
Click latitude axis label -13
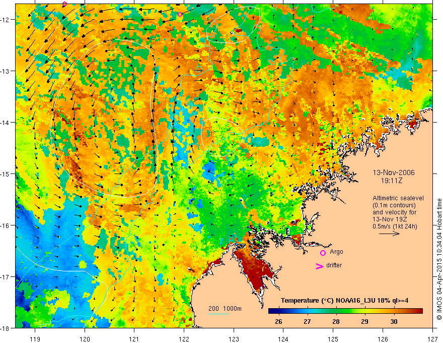(x=5, y=71)
